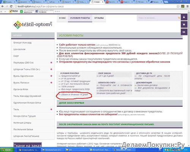Open the Windows 'пуск' Start button
Screen dimensions: 190x152
point(7,150)
